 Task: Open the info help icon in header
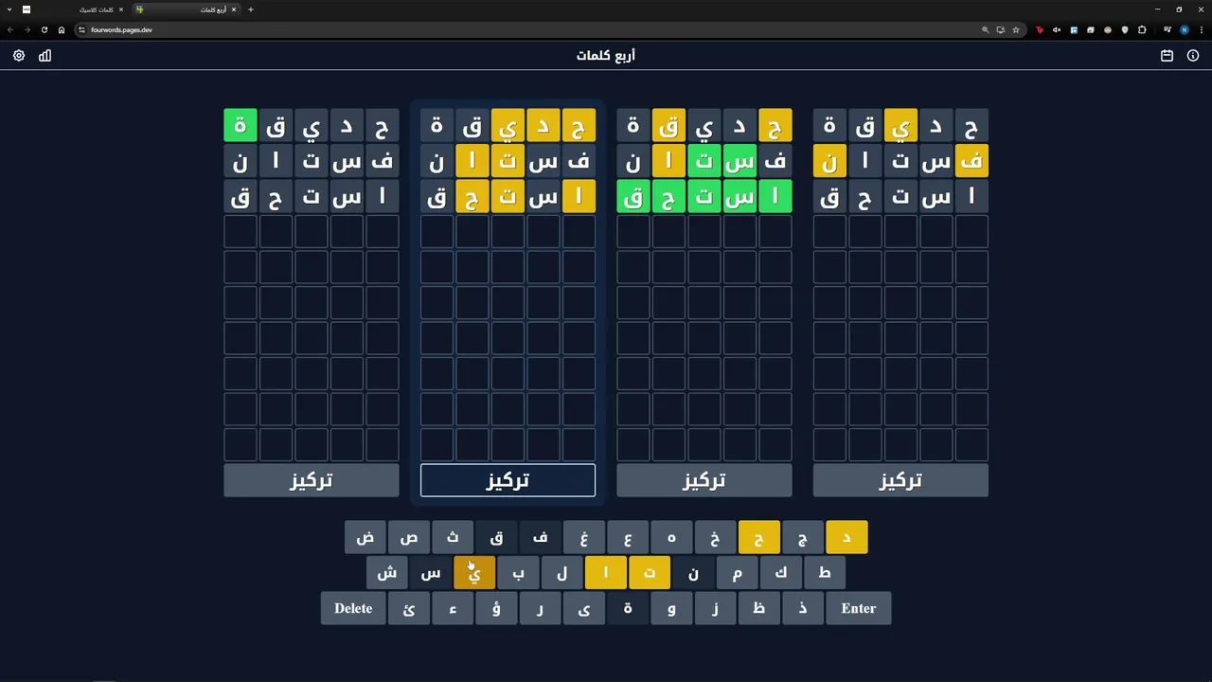1193,56
